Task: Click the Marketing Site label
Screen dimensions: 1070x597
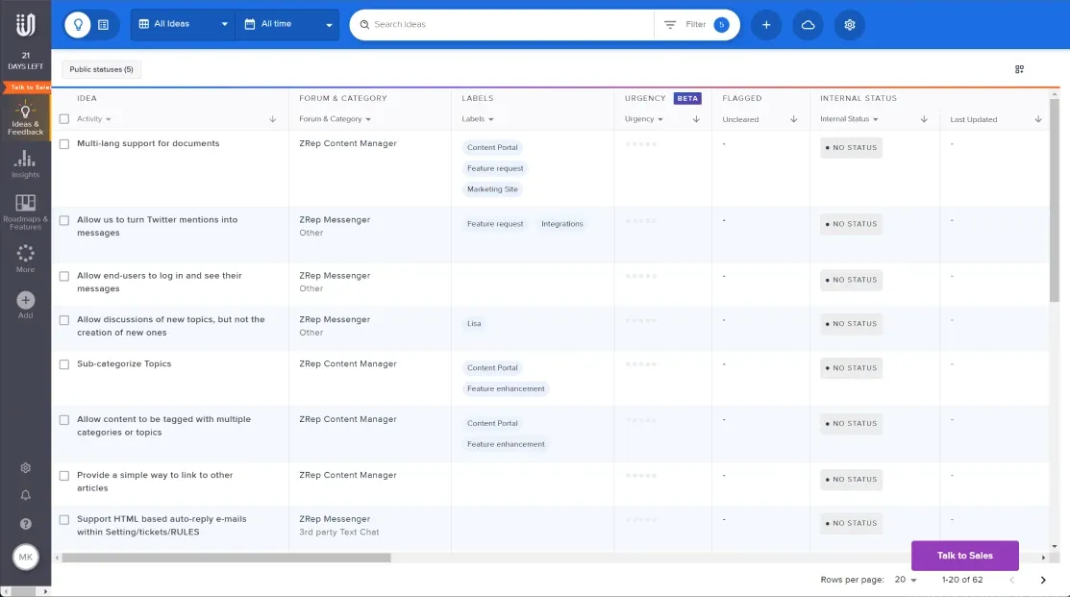Action: coord(492,189)
